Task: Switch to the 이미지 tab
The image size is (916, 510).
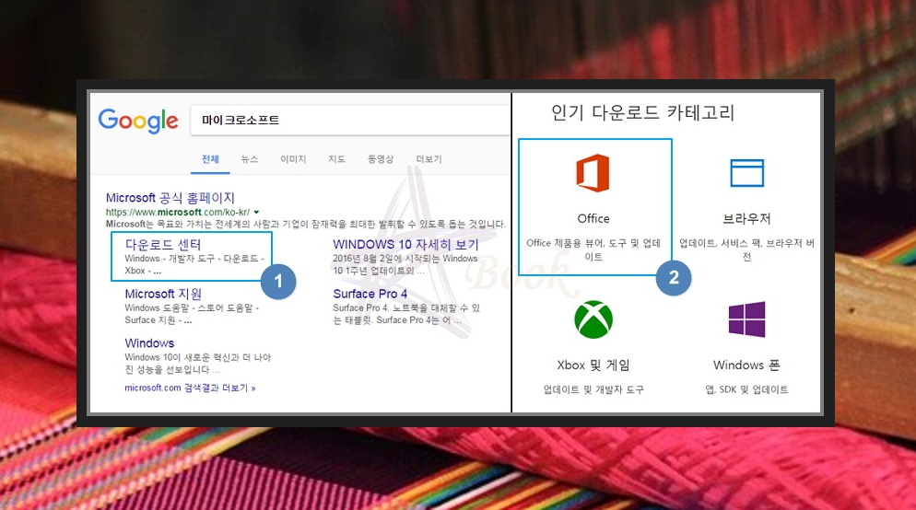Action: (x=293, y=159)
